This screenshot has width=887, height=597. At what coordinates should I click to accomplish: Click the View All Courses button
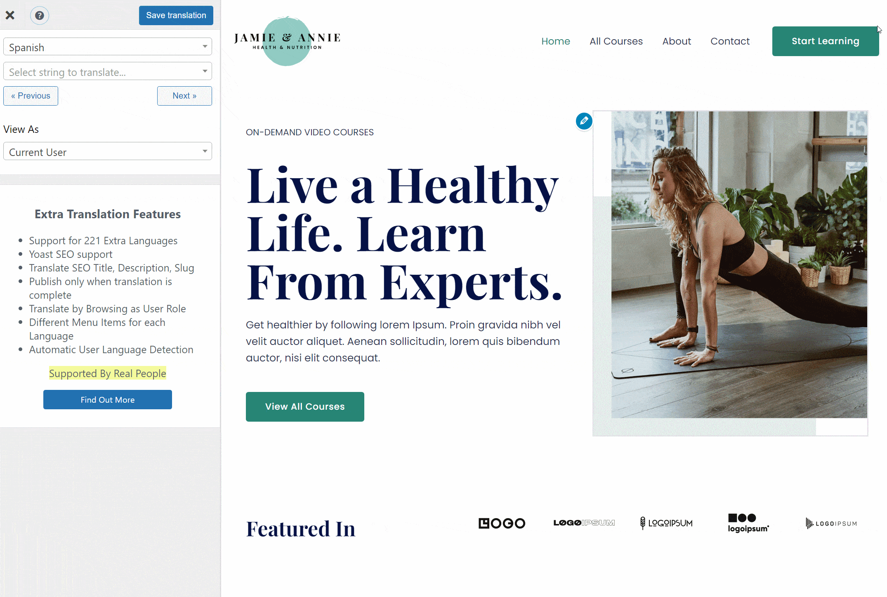(x=305, y=406)
